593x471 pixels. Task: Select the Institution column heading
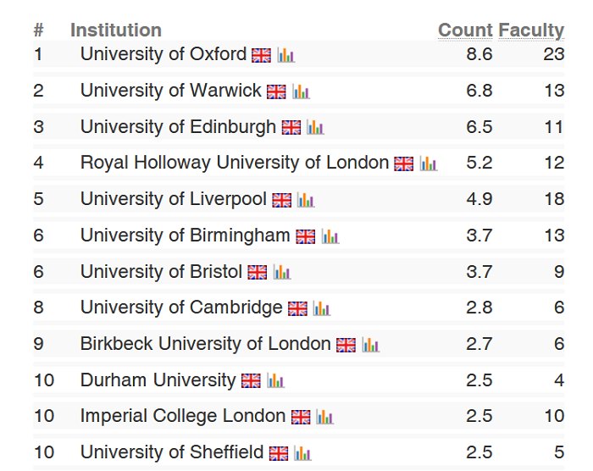116,30
